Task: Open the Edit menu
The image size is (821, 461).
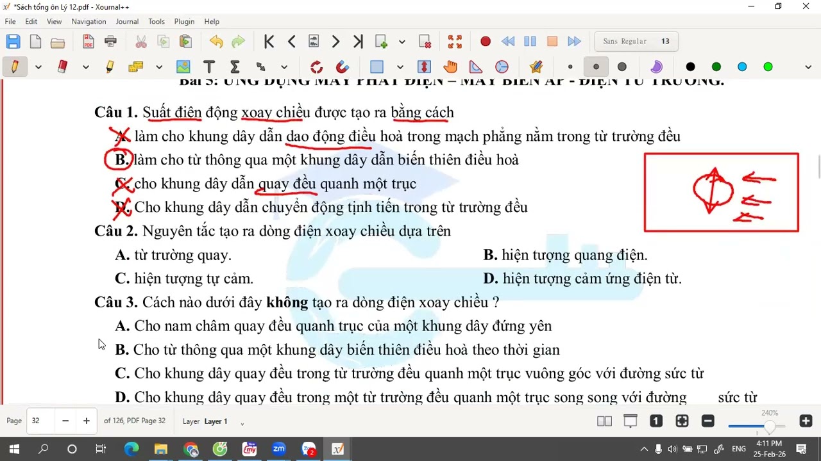Action: pos(31,21)
